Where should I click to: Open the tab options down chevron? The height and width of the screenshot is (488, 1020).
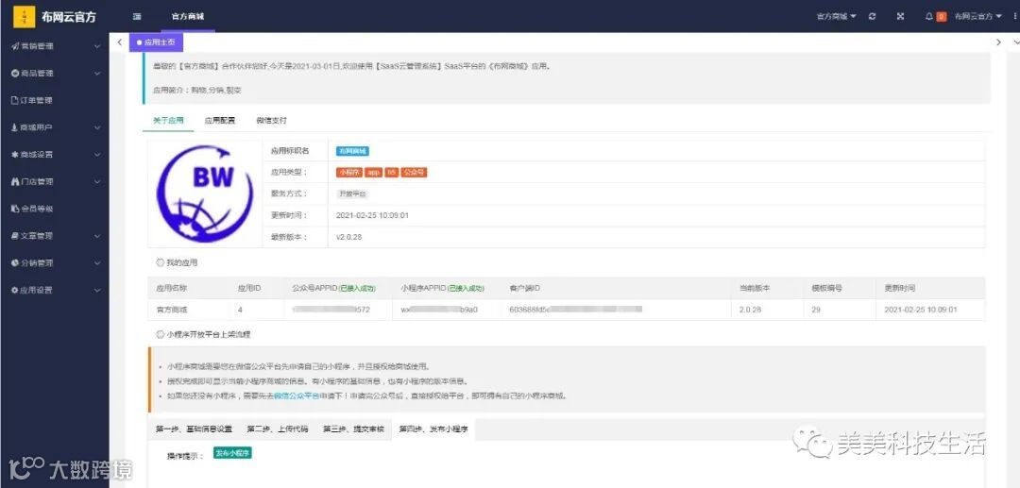pyautogui.click(x=1015, y=42)
